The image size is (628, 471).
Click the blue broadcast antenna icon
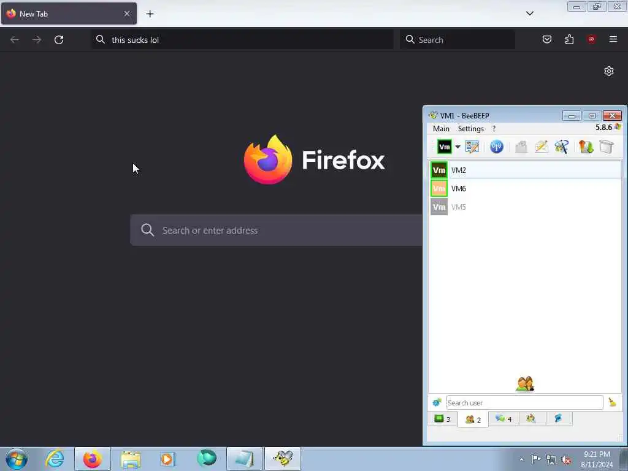(x=497, y=147)
